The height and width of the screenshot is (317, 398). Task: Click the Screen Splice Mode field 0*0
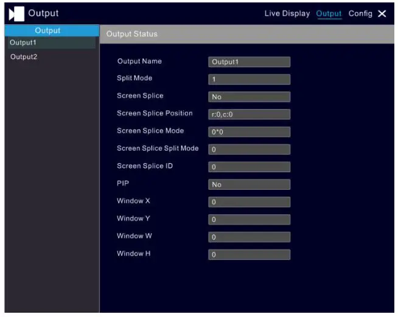coord(249,132)
